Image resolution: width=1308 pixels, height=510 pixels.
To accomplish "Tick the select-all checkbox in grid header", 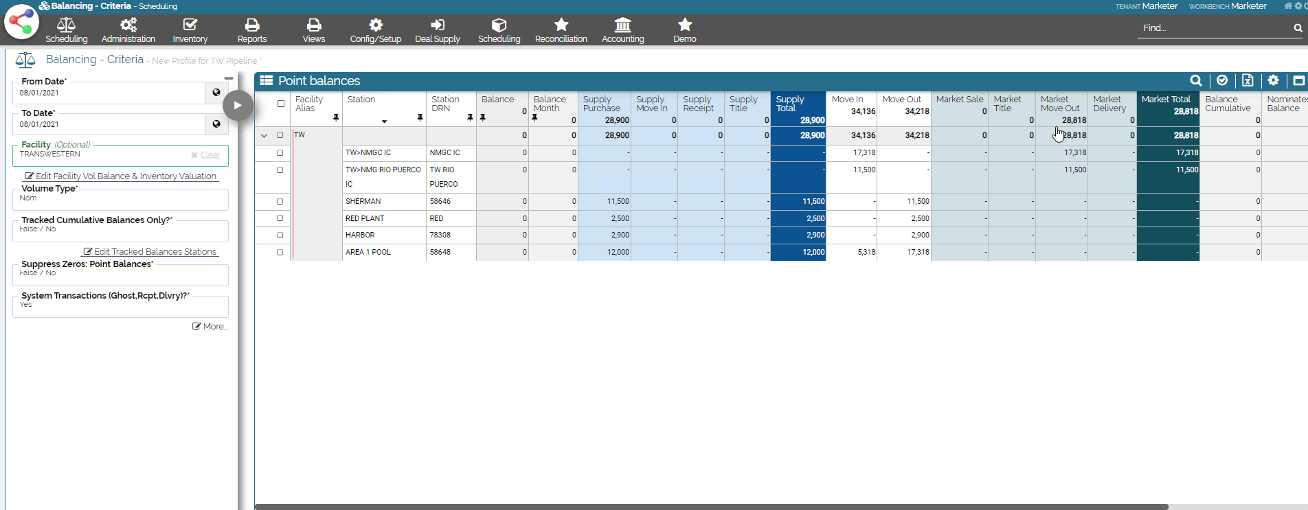I will point(281,104).
